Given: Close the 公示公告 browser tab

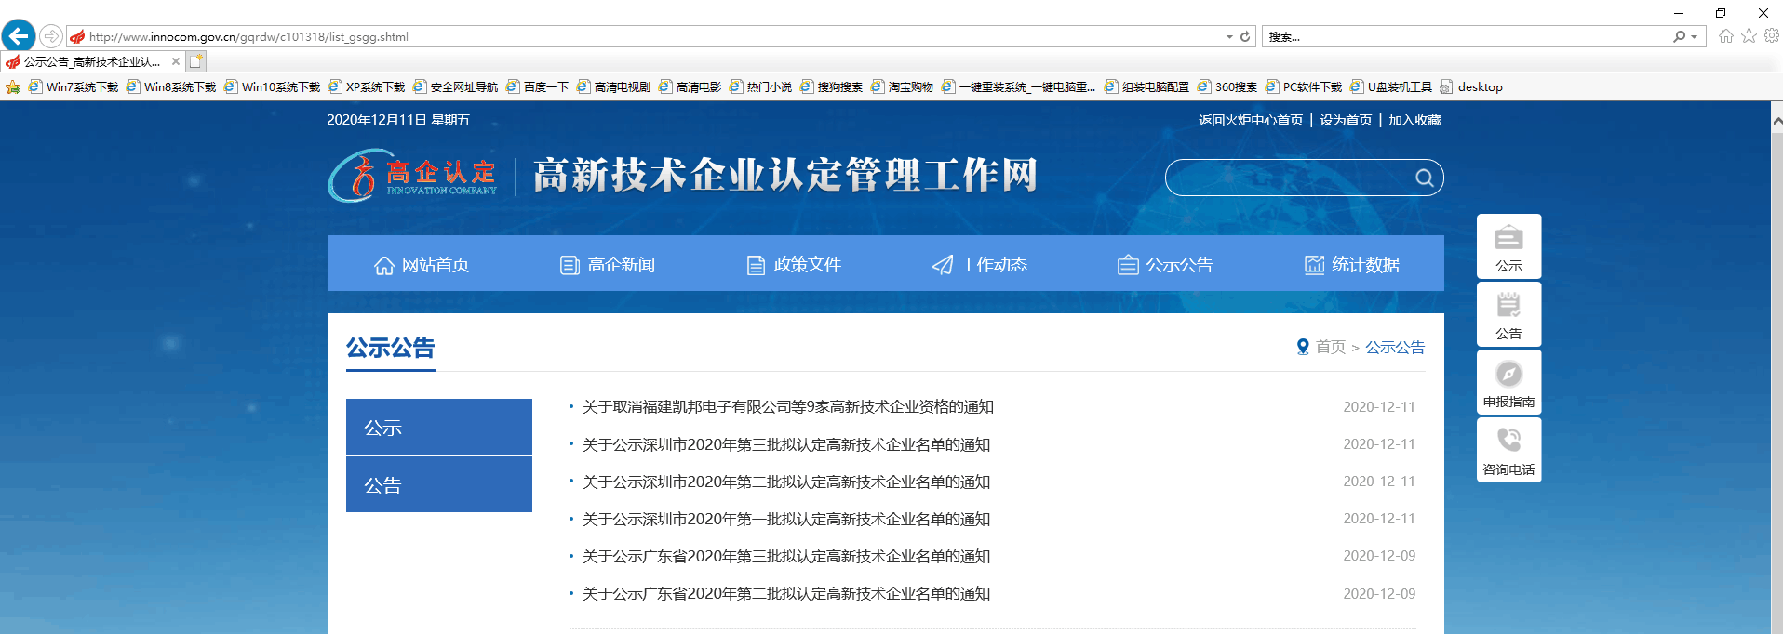Looking at the screenshot, I should (176, 61).
